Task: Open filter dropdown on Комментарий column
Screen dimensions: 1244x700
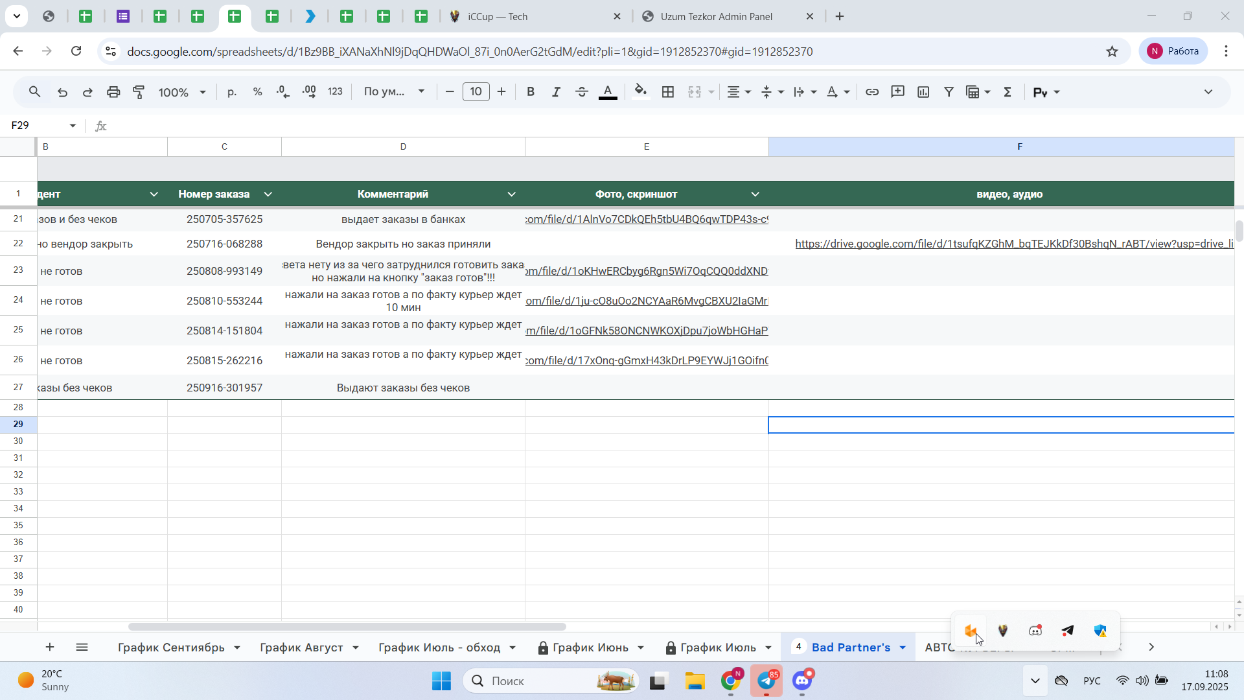Action: [x=512, y=194]
